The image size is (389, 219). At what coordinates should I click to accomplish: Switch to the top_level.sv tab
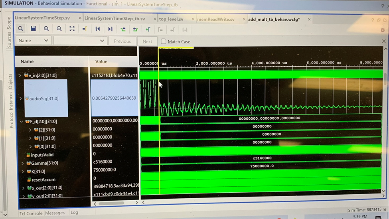pyautogui.click(x=171, y=19)
